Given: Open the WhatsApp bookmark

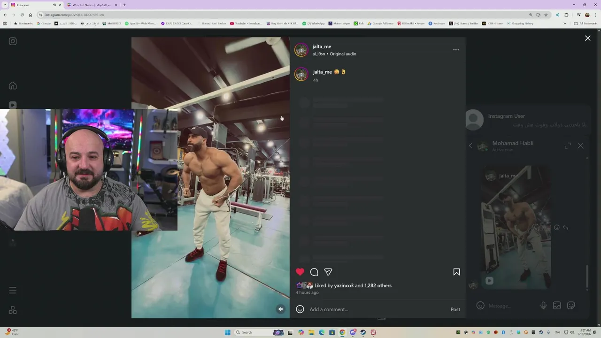Looking at the screenshot, I should point(313,23).
